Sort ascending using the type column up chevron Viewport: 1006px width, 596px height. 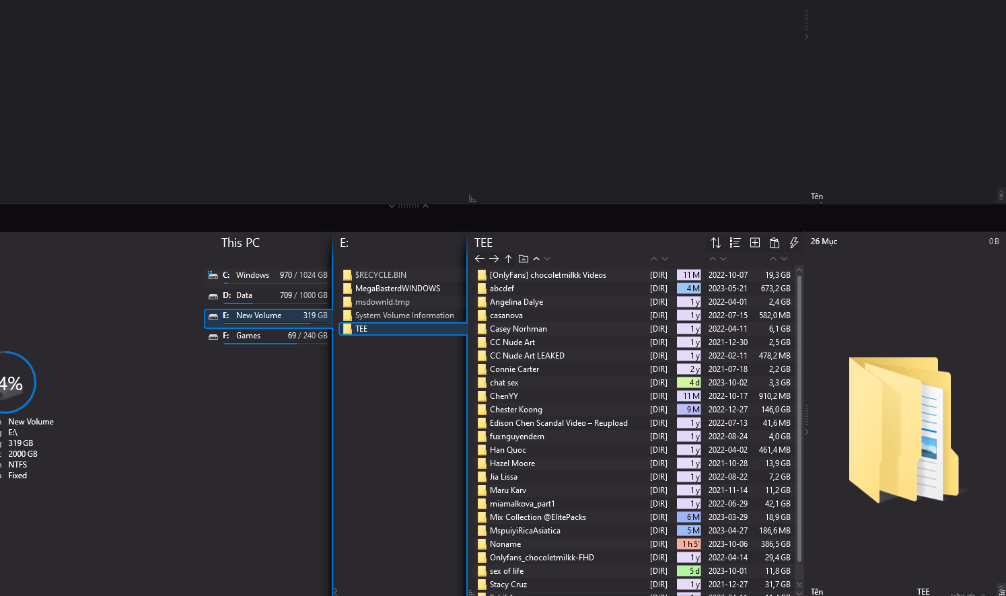tap(653, 259)
